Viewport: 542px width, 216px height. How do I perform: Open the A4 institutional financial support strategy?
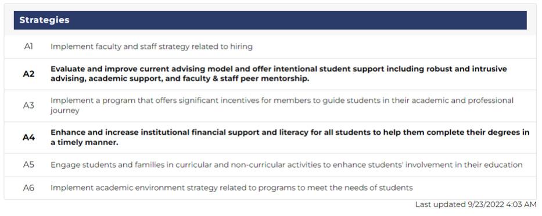(290, 138)
